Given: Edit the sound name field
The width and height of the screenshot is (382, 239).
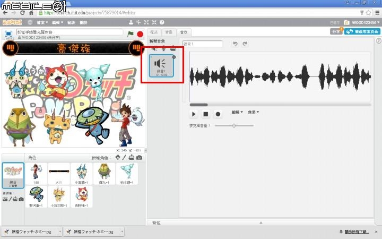Looking at the screenshot, I should (x=203, y=44).
